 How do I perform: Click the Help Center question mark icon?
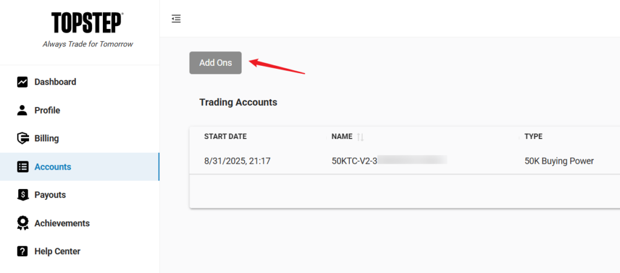[x=22, y=251]
